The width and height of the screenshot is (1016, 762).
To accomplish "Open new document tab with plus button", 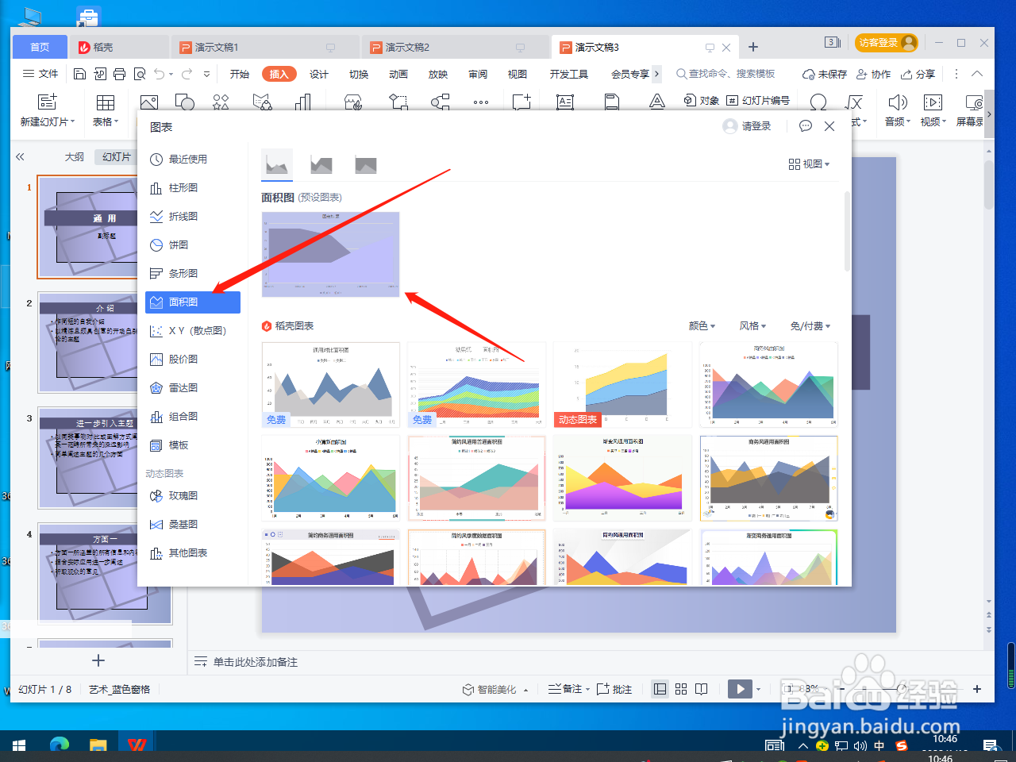I will [x=753, y=47].
